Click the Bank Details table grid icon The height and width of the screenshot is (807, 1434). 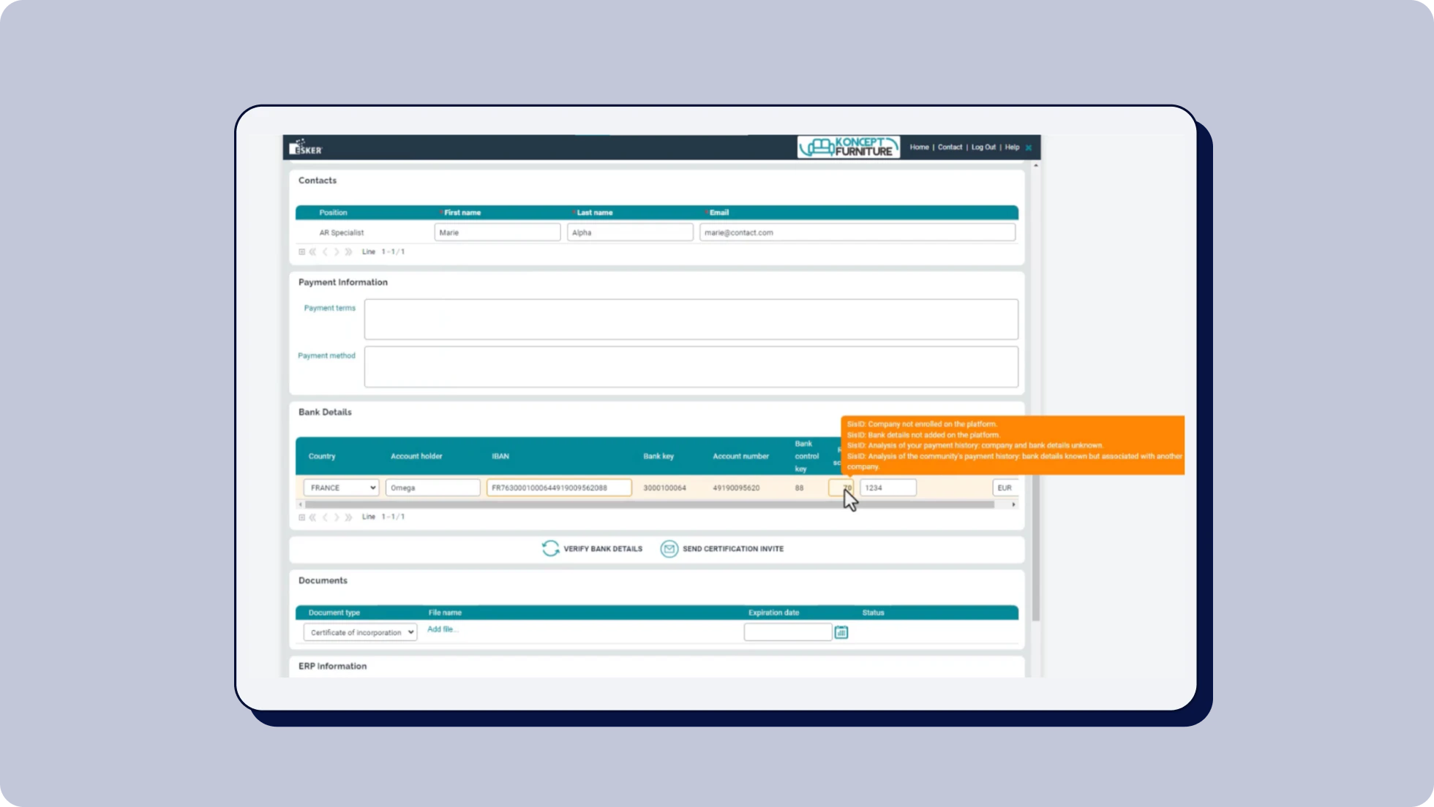pyautogui.click(x=301, y=517)
